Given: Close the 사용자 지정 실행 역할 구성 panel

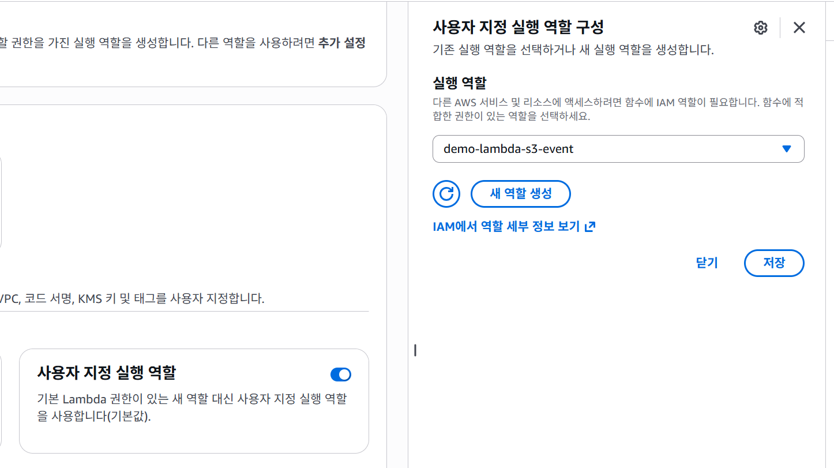Looking at the screenshot, I should 799,28.
